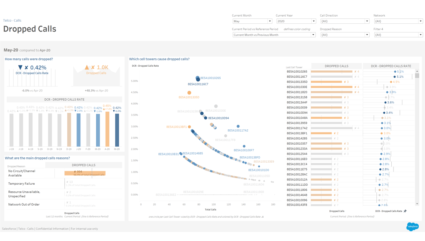
Task: Click dark blue dot for 8E5A10010D94
Action: click(x=205, y=118)
